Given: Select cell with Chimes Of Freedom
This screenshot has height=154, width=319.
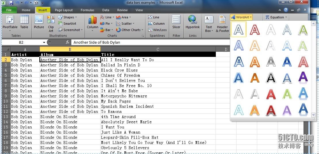Looking at the screenshot, I should tap(158, 75).
